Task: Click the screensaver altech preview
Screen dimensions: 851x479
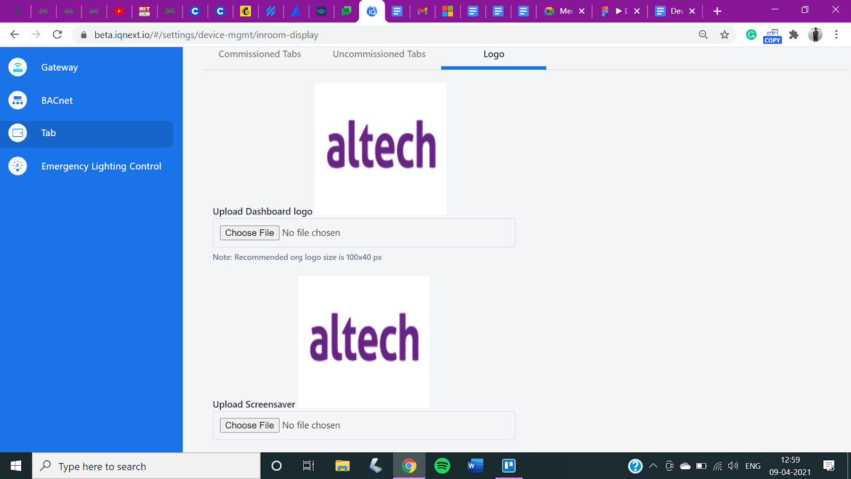Action: [x=364, y=342]
